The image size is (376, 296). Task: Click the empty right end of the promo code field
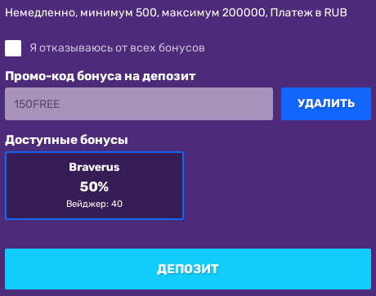click(245, 104)
